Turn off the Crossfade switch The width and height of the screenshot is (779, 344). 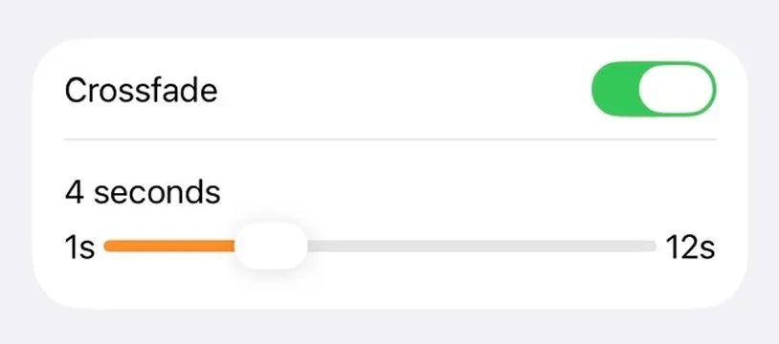(x=654, y=90)
